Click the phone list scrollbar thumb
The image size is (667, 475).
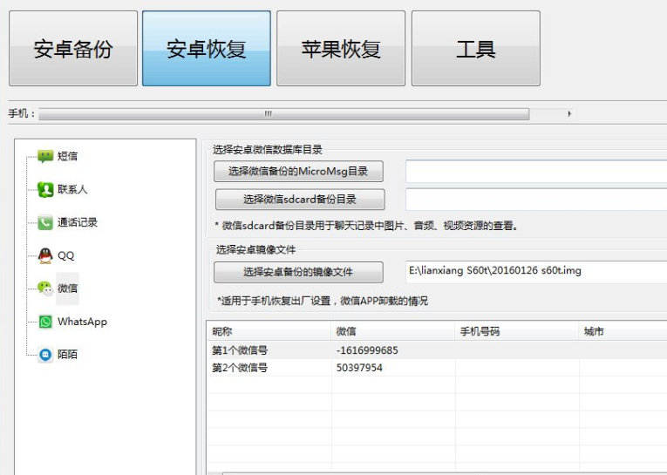point(283,114)
